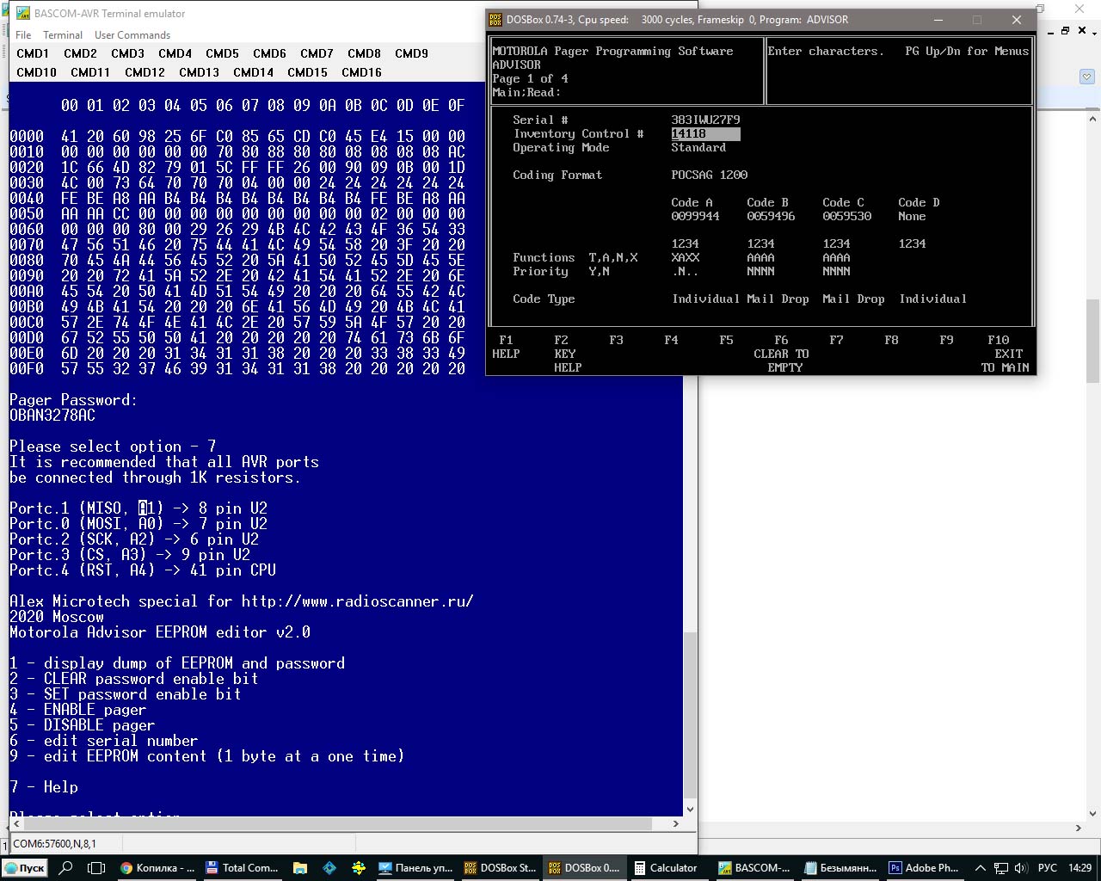
Task: Click the DOSBox title bar icon
Action: pos(495,20)
